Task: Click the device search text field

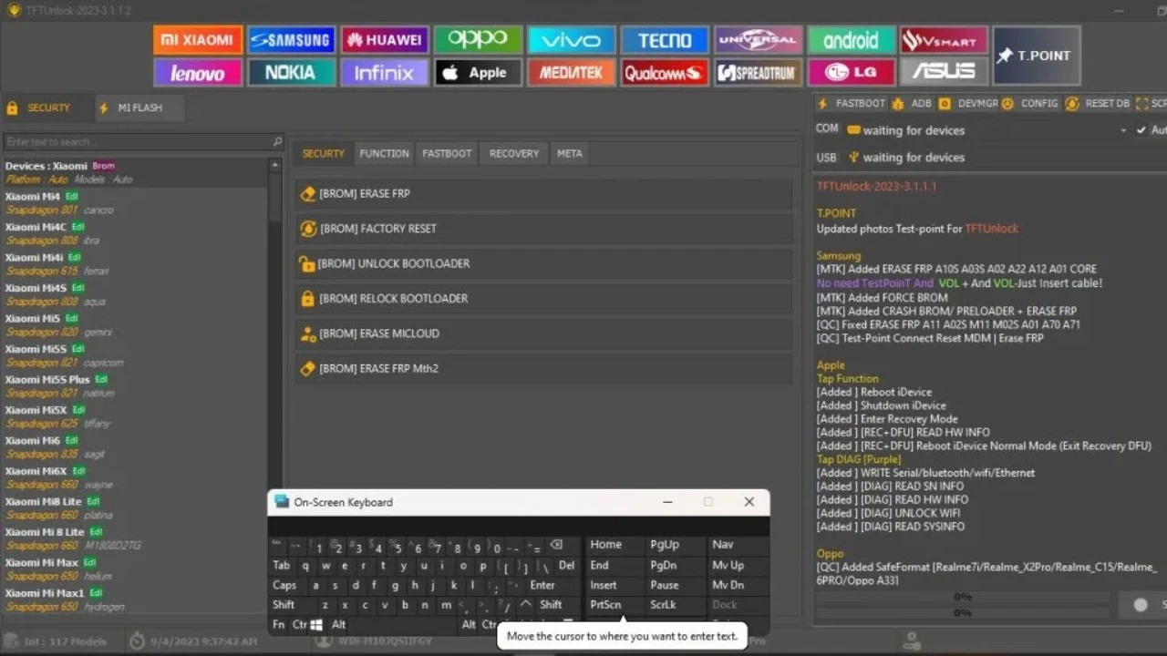Action: pyautogui.click(x=137, y=142)
